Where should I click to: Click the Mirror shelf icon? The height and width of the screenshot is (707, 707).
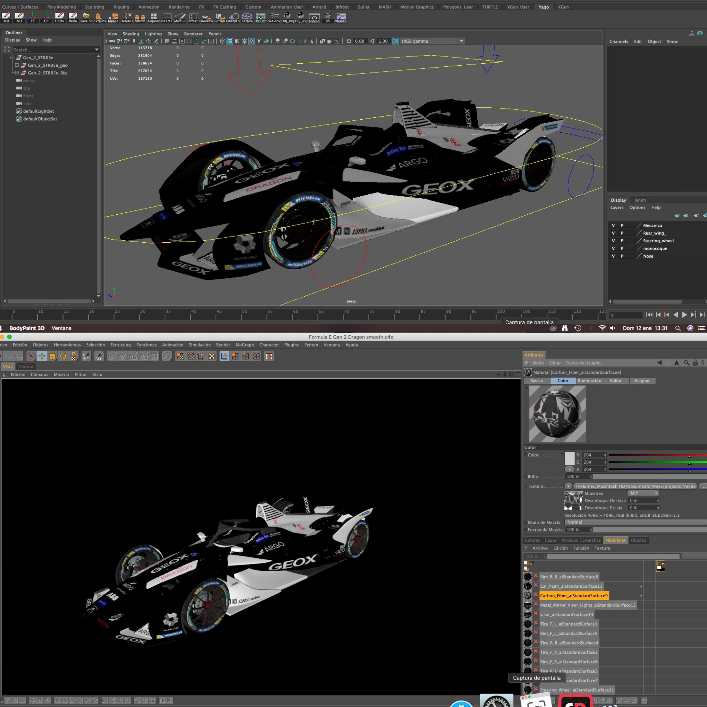(140, 17)
